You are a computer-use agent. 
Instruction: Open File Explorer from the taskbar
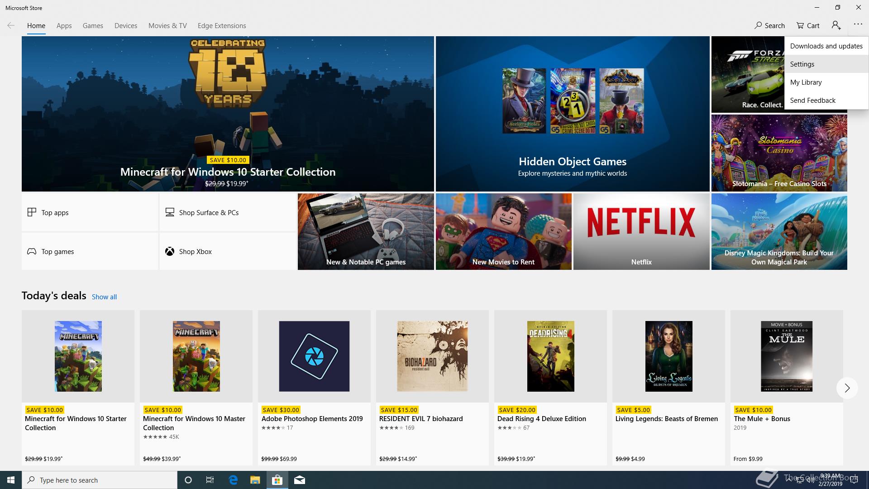[255, 480]
